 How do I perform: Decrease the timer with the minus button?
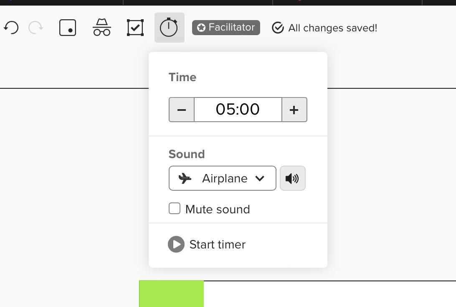182,110
